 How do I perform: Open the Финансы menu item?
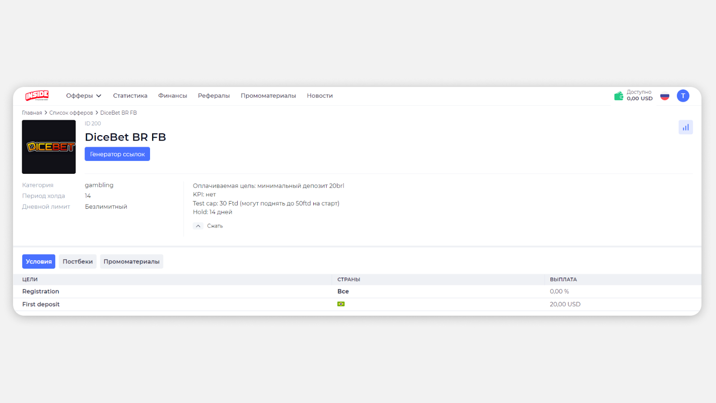pyautogui.click(x=173, y=96)
